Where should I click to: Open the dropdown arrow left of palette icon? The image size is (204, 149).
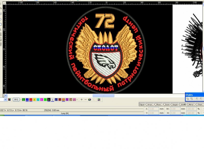5,100
